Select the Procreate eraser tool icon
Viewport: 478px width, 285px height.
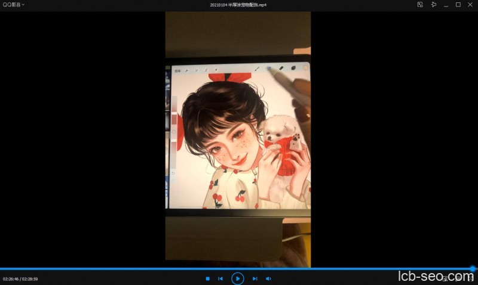[x=281, y=68]
